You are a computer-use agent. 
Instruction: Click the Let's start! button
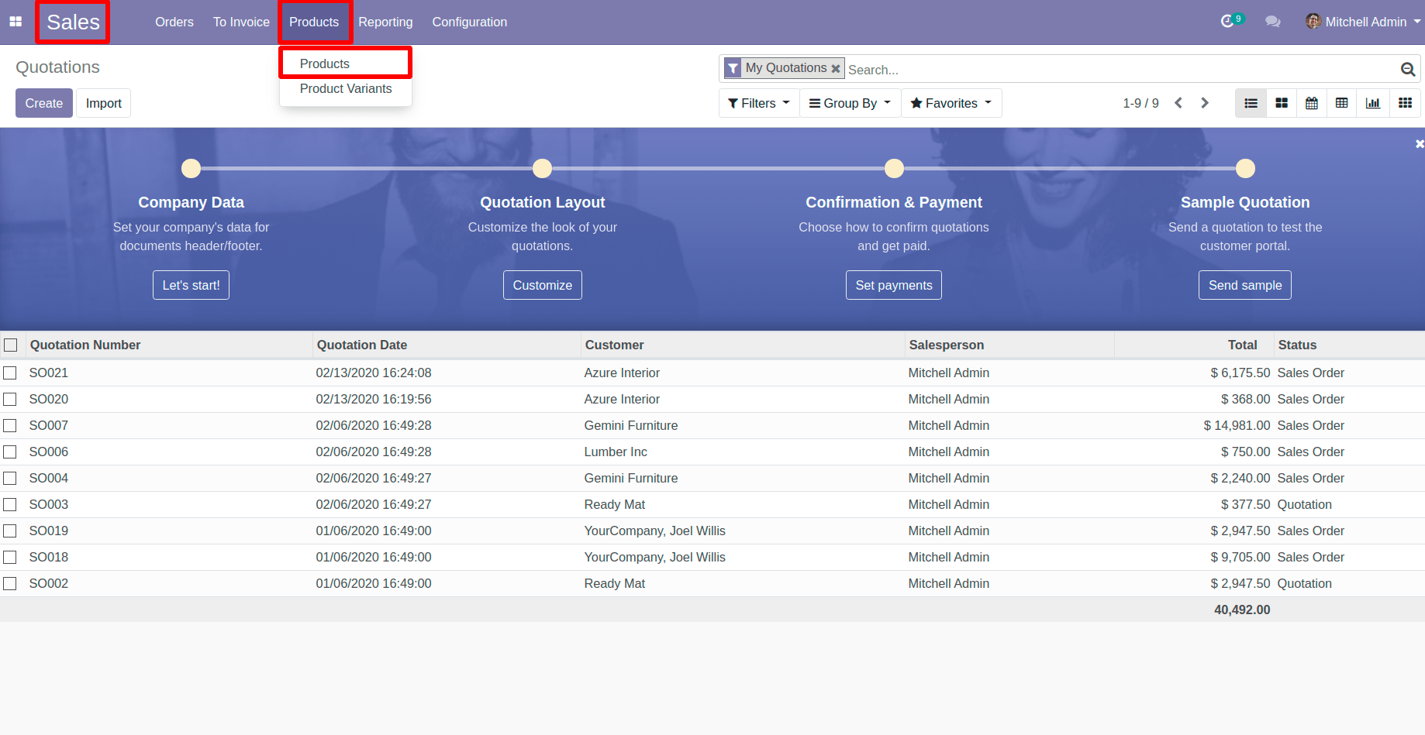point(191,285)
